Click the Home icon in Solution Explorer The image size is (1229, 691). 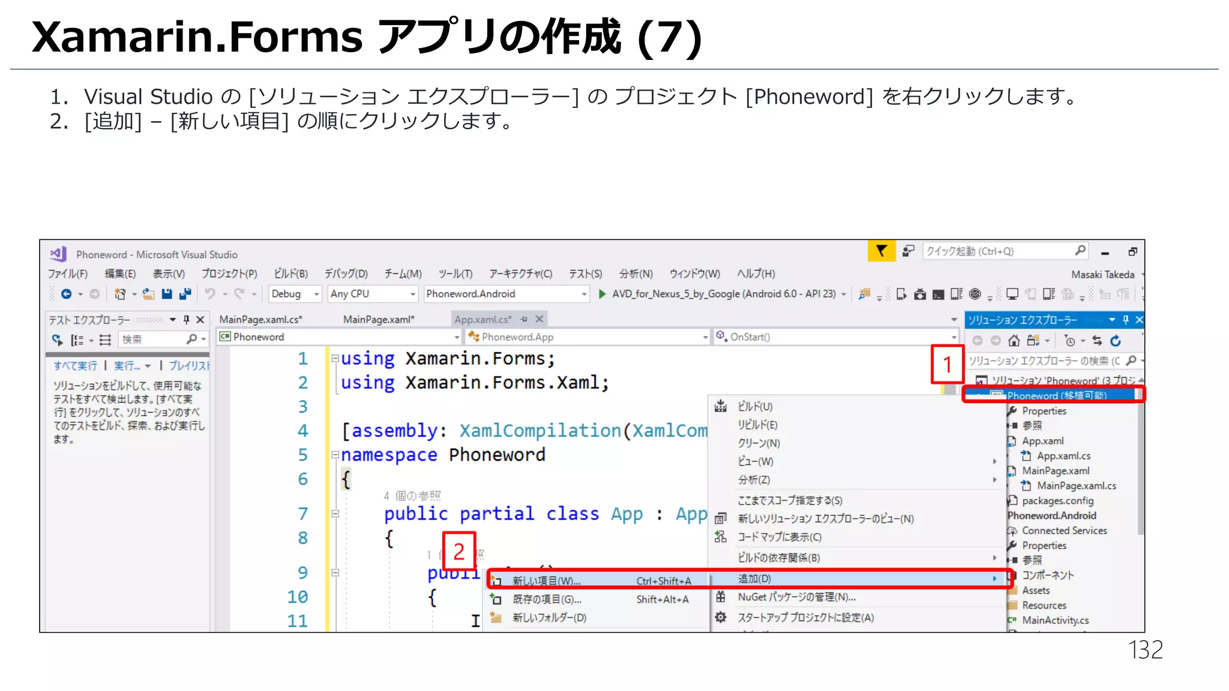coord(1014,341)
